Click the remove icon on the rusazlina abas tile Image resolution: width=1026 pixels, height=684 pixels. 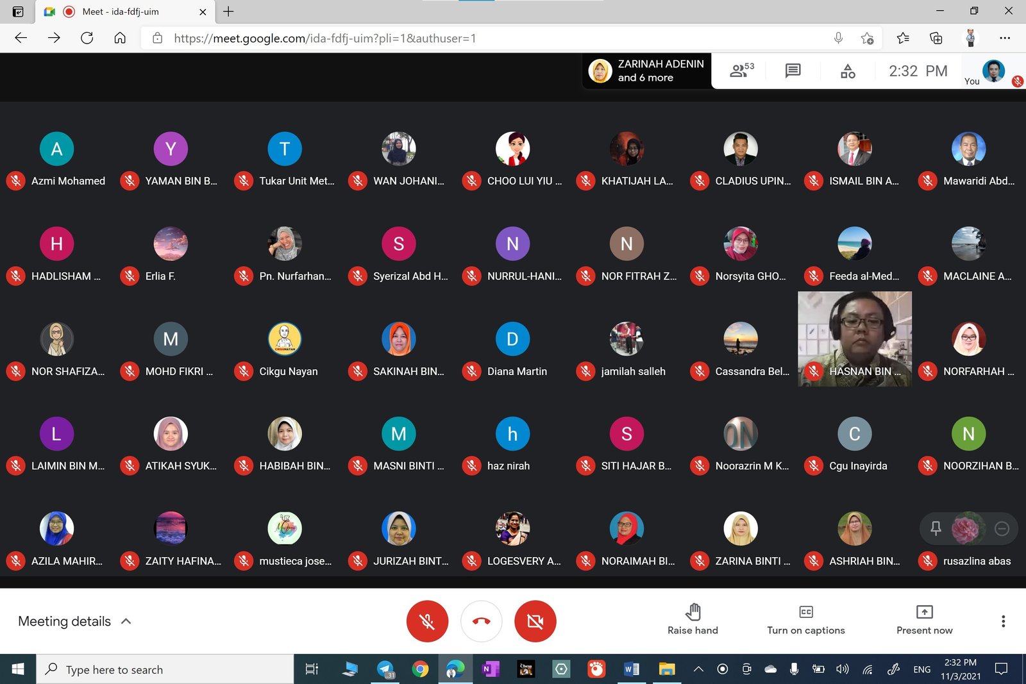coord(1002,528)
